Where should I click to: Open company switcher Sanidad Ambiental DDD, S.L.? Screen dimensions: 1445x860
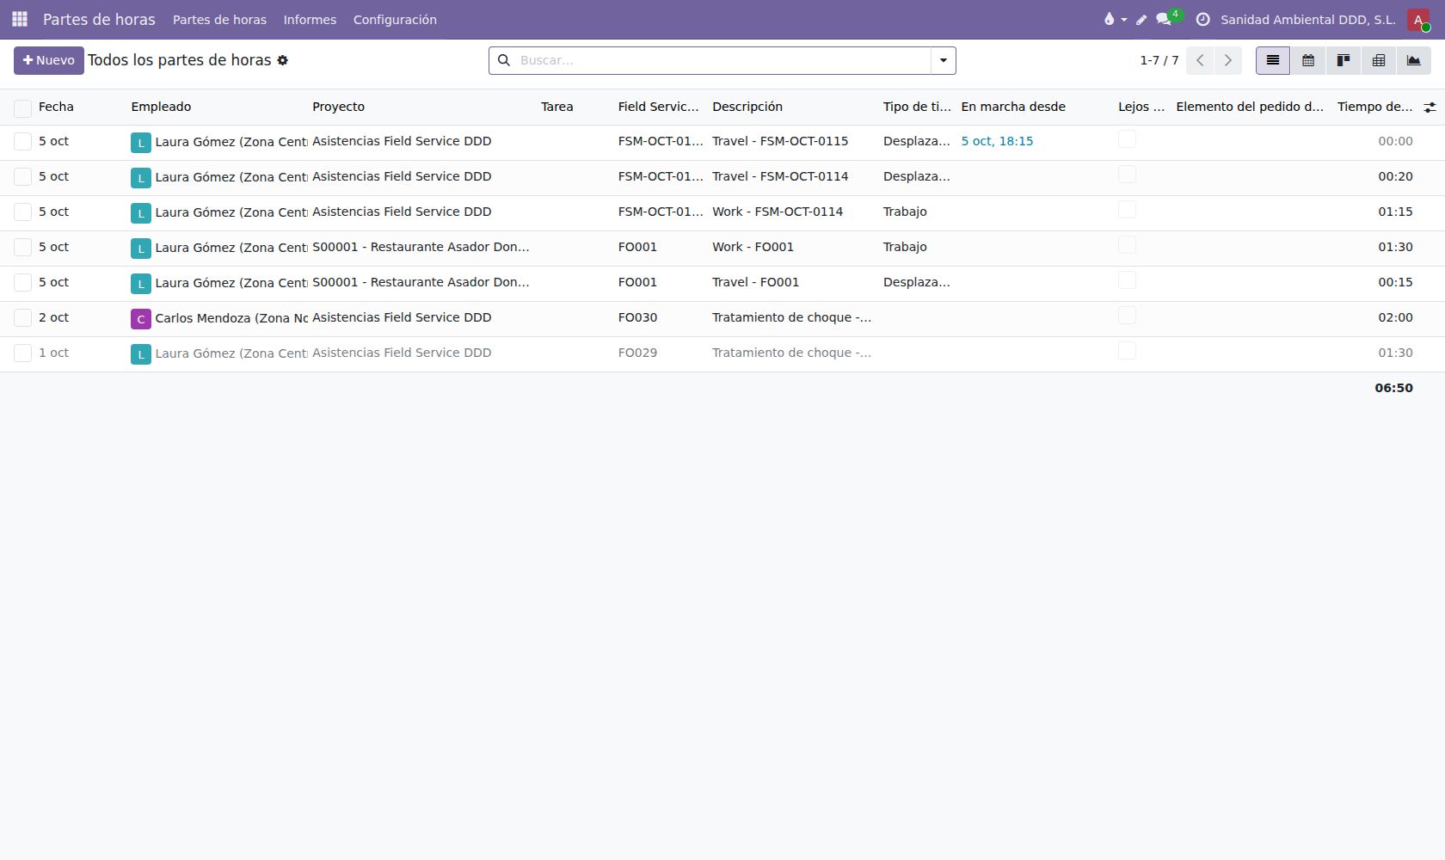[1307, 19]
